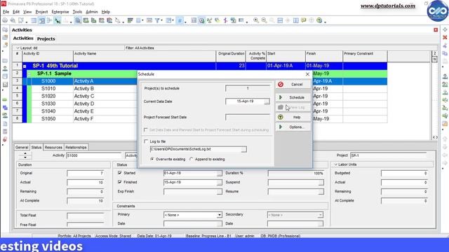Uncheck the Started checkbox
Viewport: 449px width, 252px height.
[120, 173]
